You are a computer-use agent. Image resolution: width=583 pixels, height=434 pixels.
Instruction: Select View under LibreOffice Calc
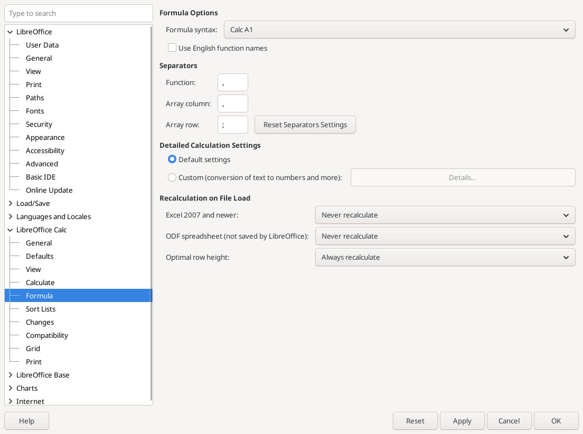[x=33, y=270]
